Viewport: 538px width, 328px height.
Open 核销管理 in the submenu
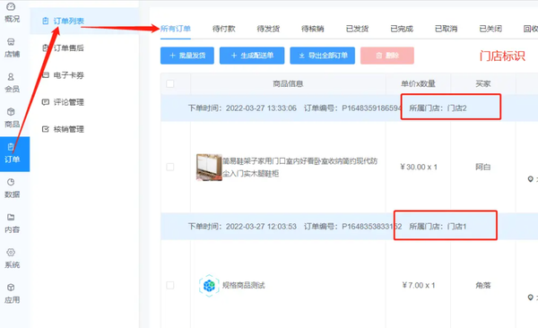63,129
